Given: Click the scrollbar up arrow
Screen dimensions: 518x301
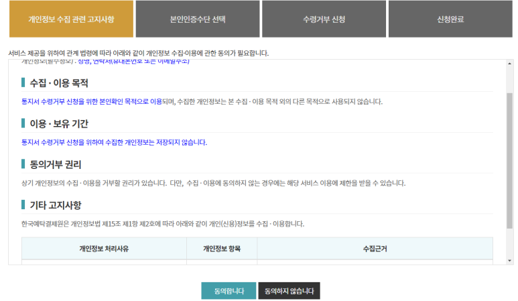Looking at the screenshot, I should 509,63.
